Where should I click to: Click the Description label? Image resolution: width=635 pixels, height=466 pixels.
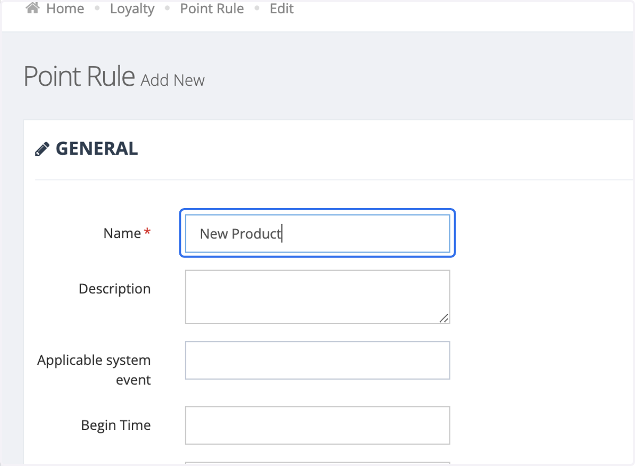pyautogui.click(x=115, y=289)
